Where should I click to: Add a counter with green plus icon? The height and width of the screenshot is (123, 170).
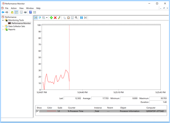51,18
